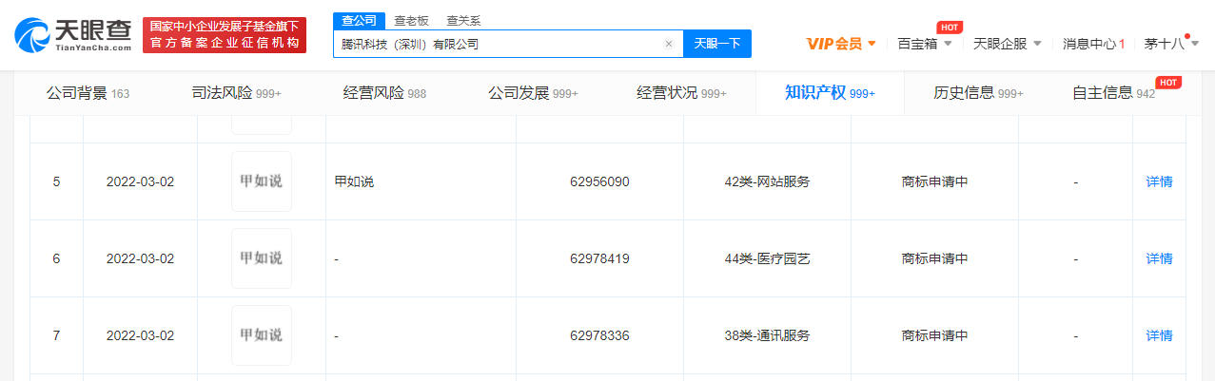The width and height of the screenshot is (1215, 381).
Task: Open 消息中心 notifications
Action: coord(1093,44)
